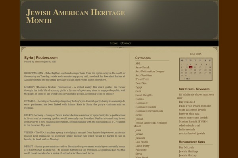The height and width of the screenshot is (158, 238).
Task: Click the paragraph starting 'VIENNA'
Action: pos(75,136)
